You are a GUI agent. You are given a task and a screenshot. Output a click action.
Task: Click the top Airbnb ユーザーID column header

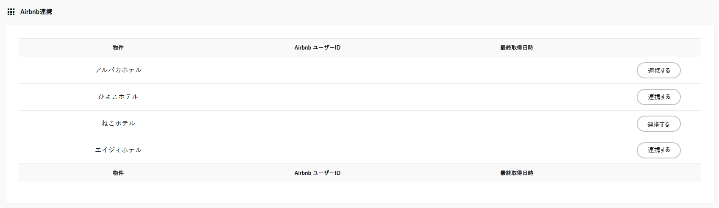[318, 48]
